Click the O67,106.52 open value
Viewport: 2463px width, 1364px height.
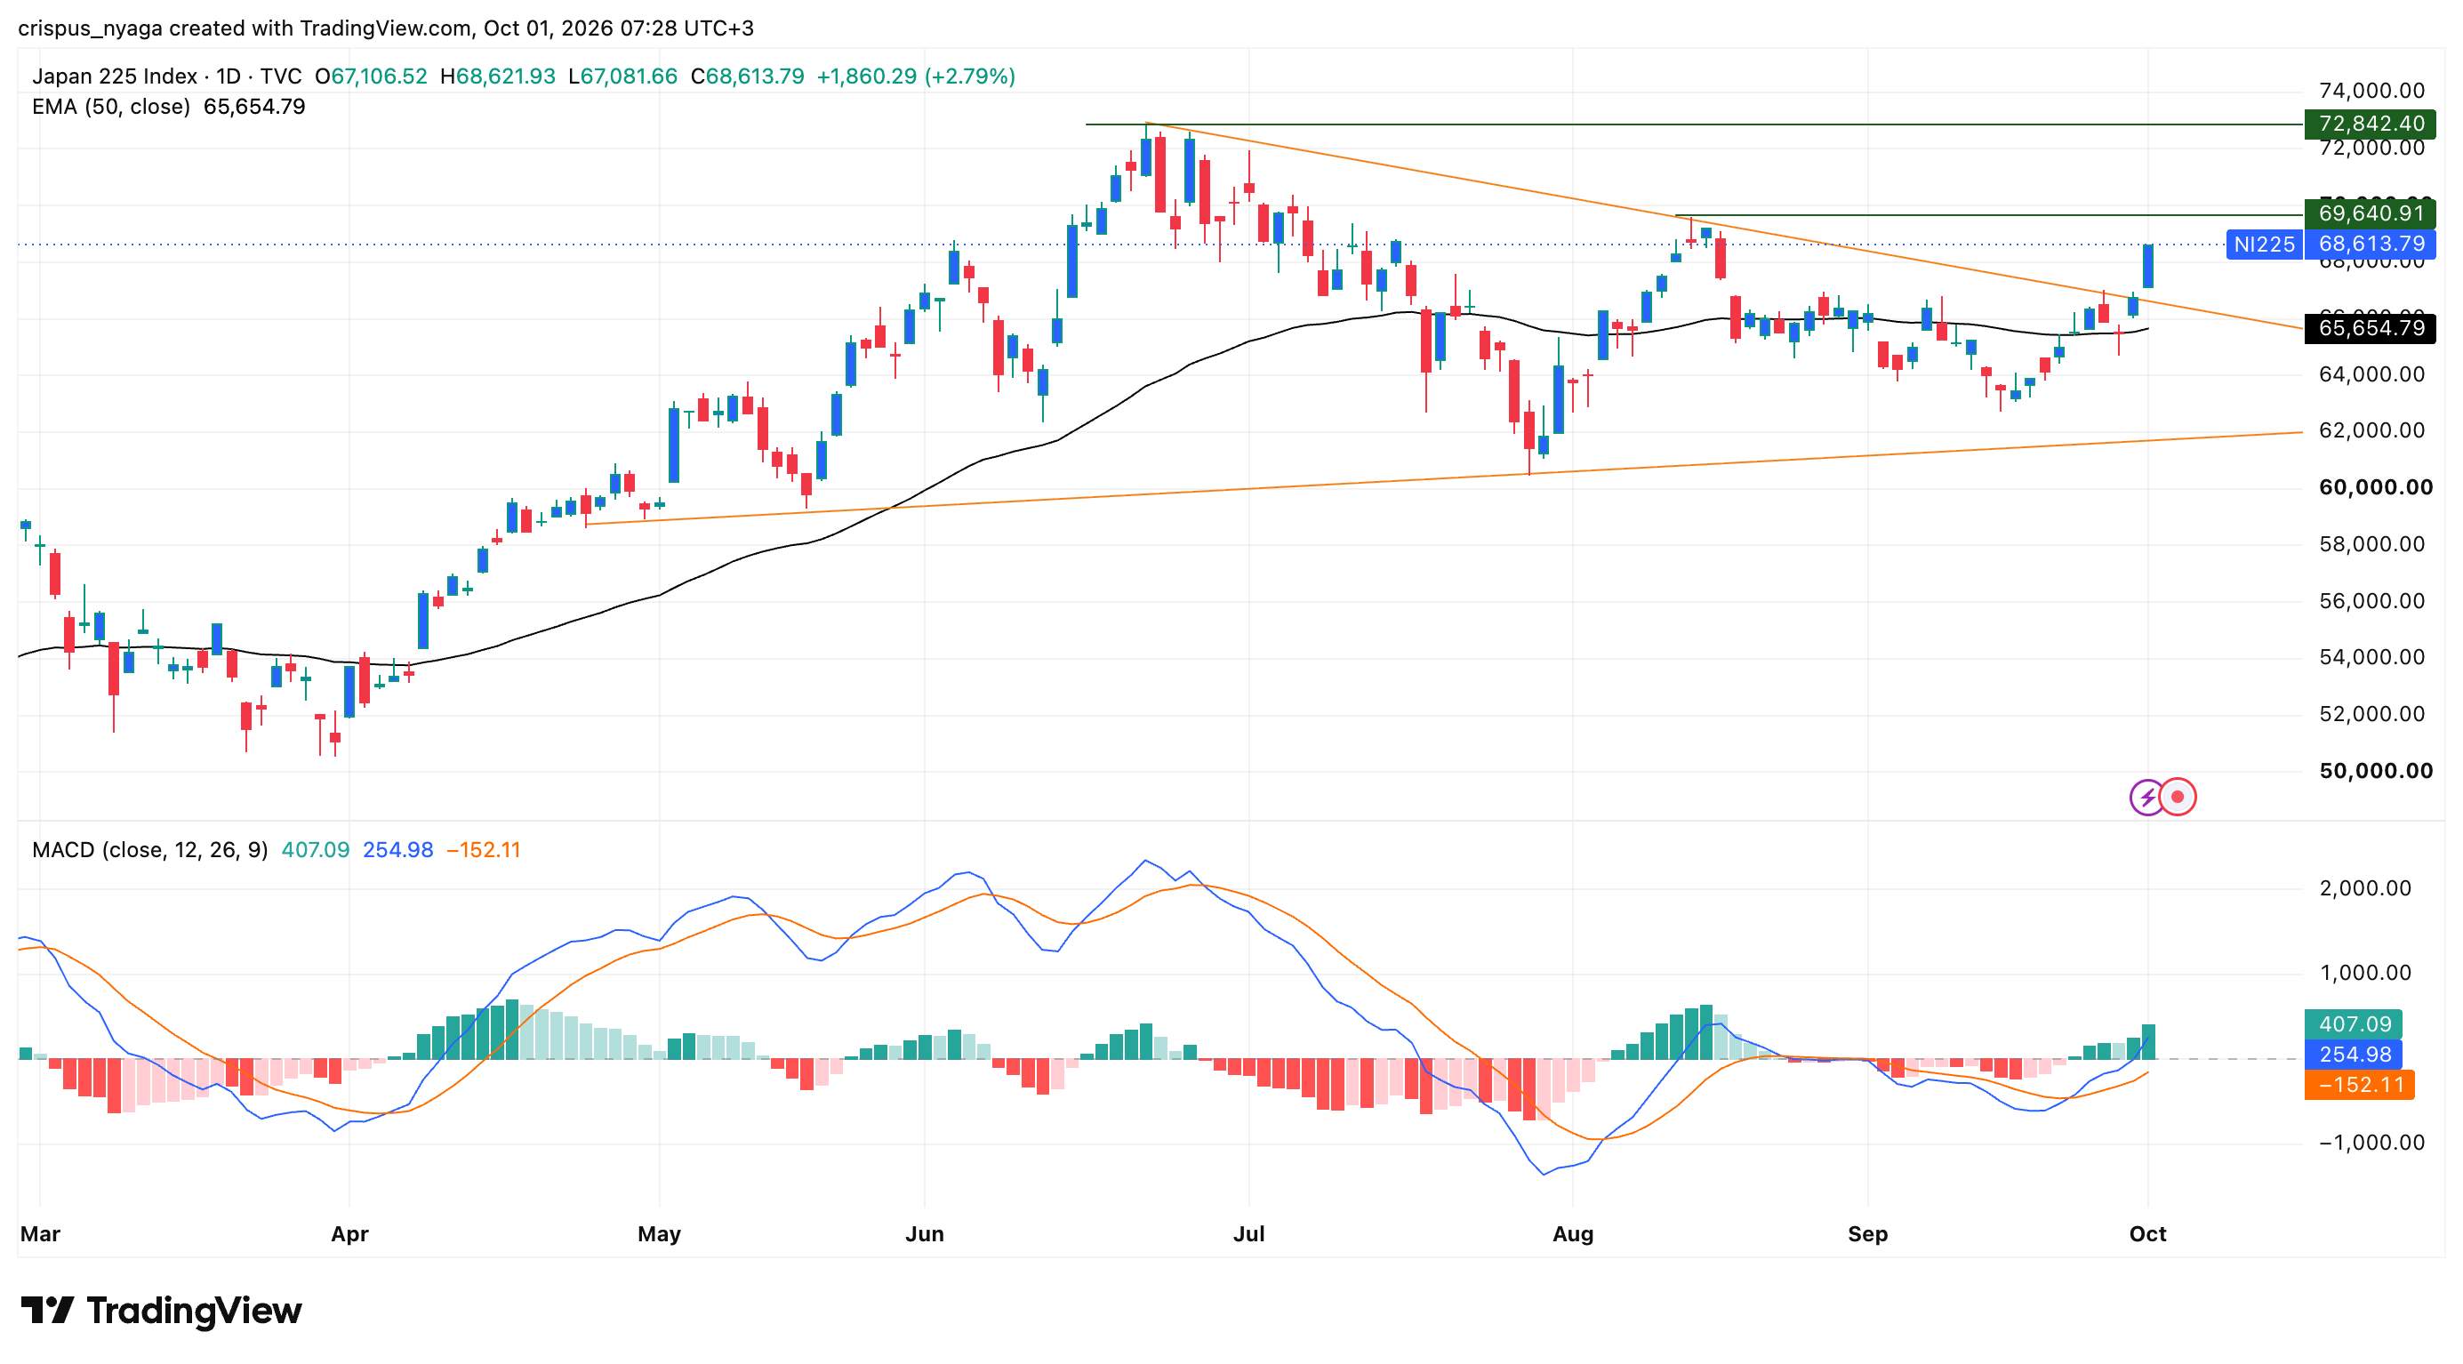(x=371, y=76)
